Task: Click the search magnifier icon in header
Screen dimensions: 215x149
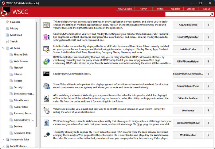Action: tap(211, 14)
